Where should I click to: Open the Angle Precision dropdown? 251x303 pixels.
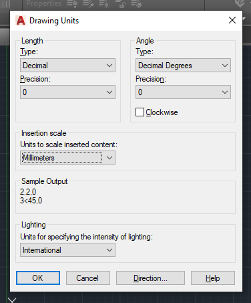pos(183,92)
